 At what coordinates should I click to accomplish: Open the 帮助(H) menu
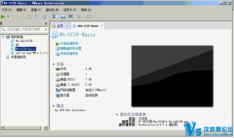point(86,10)
